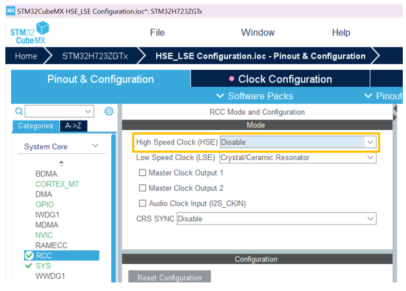Viewport: 406px width, 291px height.
Task: Go to Home breadcrumb
Action: pos(26,56)
